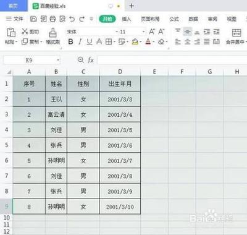Viewport: 247px width, 235px height.
Task: Expand the quick access toolbar customize arrow
Action: [x=91, y=19]
